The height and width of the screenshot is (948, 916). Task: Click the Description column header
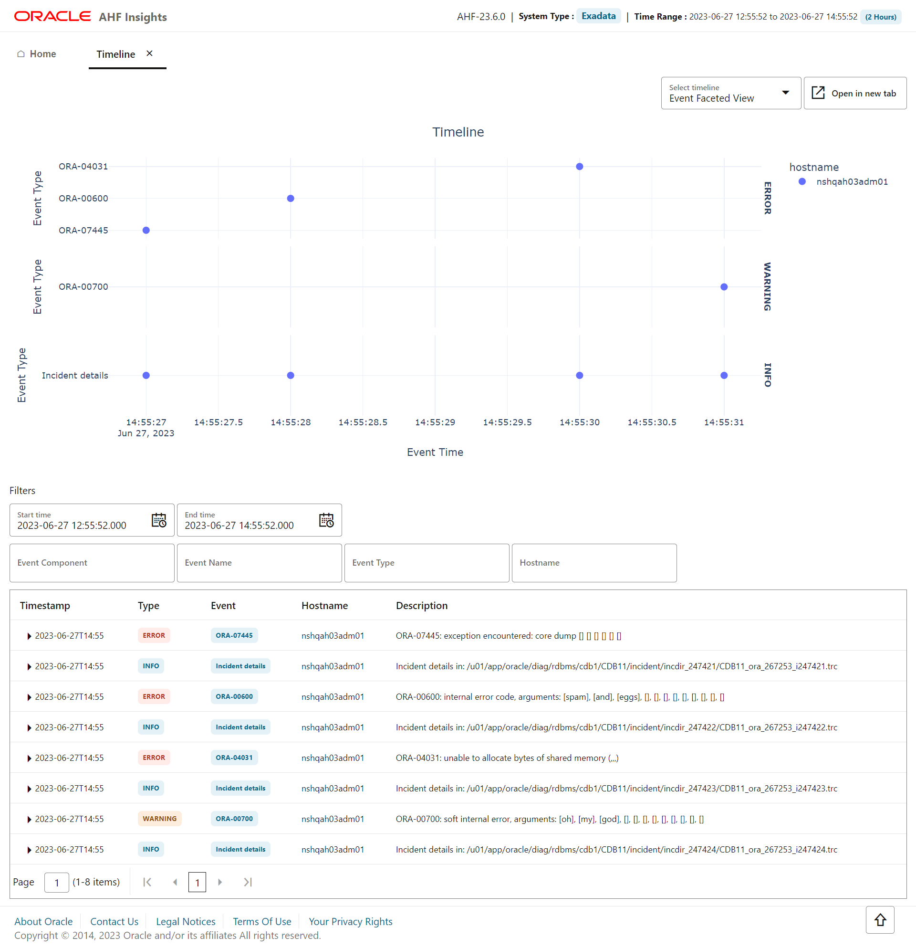point(422,606)
